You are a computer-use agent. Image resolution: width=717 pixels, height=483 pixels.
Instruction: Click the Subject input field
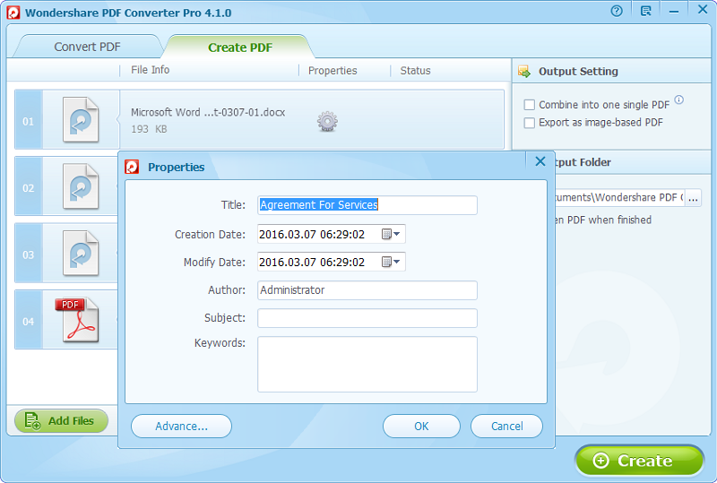coord(367,318)
